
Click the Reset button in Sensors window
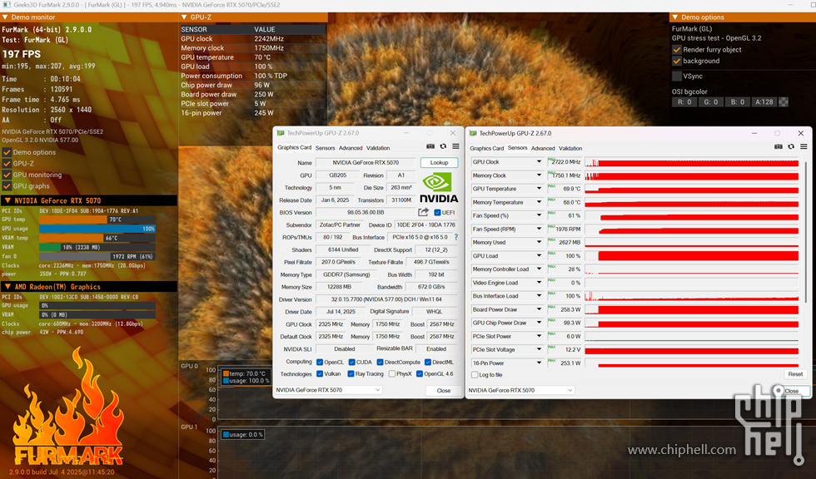795,374
